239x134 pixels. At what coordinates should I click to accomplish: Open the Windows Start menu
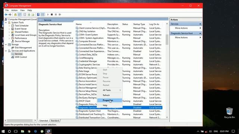3,131
